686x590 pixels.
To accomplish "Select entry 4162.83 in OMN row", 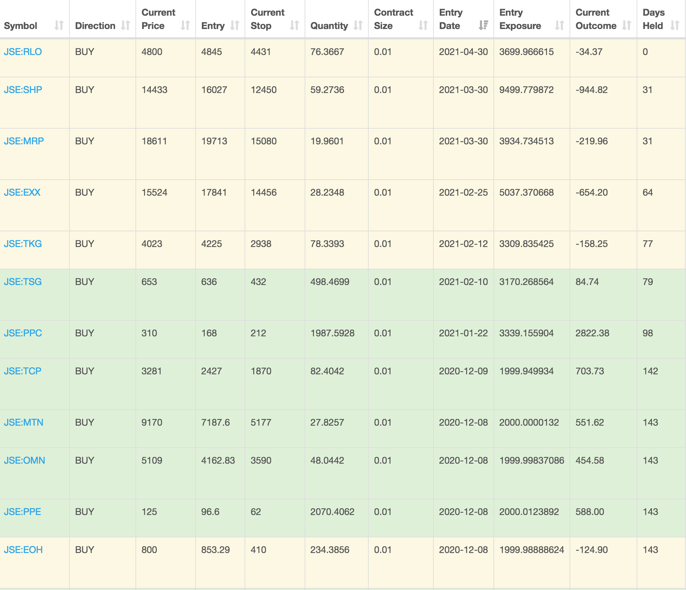I will pyautogui.click(x=218, y=460).
